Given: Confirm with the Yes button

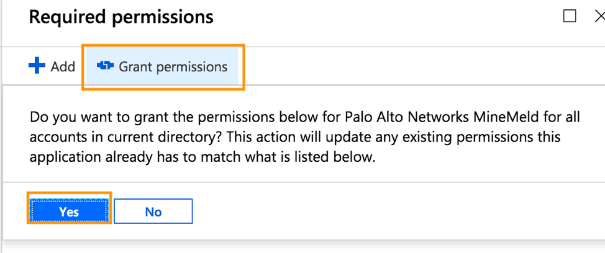Looking at the screenshot, I should [x=69, y=211].
